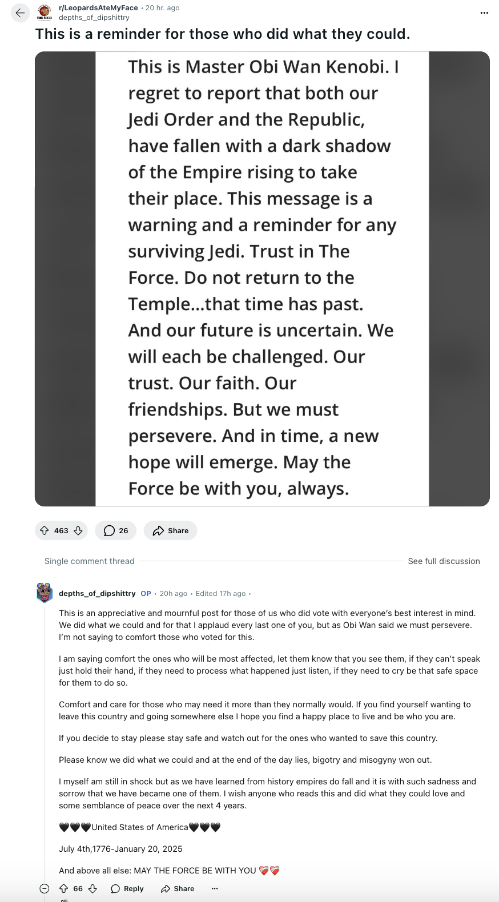Reply to the OP's comment
This screenshot has width=499, height=902.
pos(127,888)
